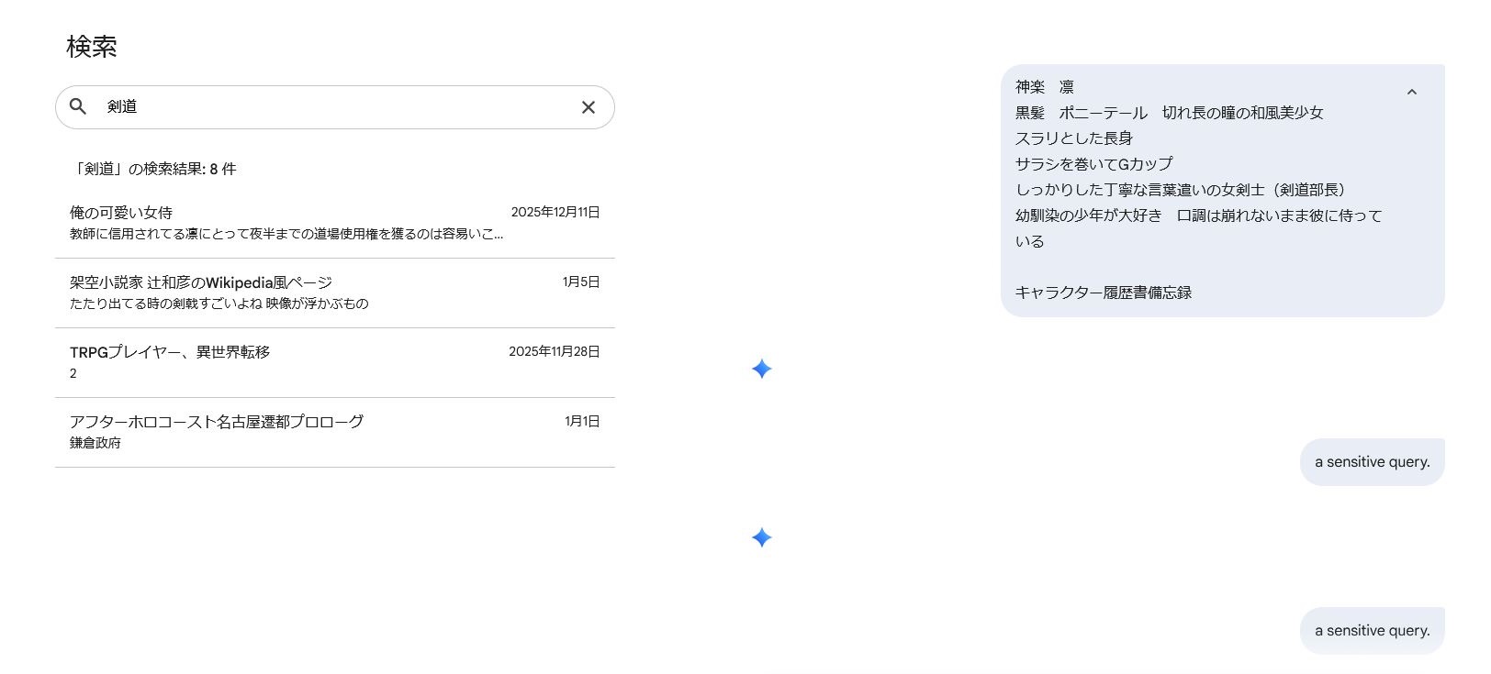
Task: Click the 2025年11月28日 date label
Action: (x=554, y=351)
